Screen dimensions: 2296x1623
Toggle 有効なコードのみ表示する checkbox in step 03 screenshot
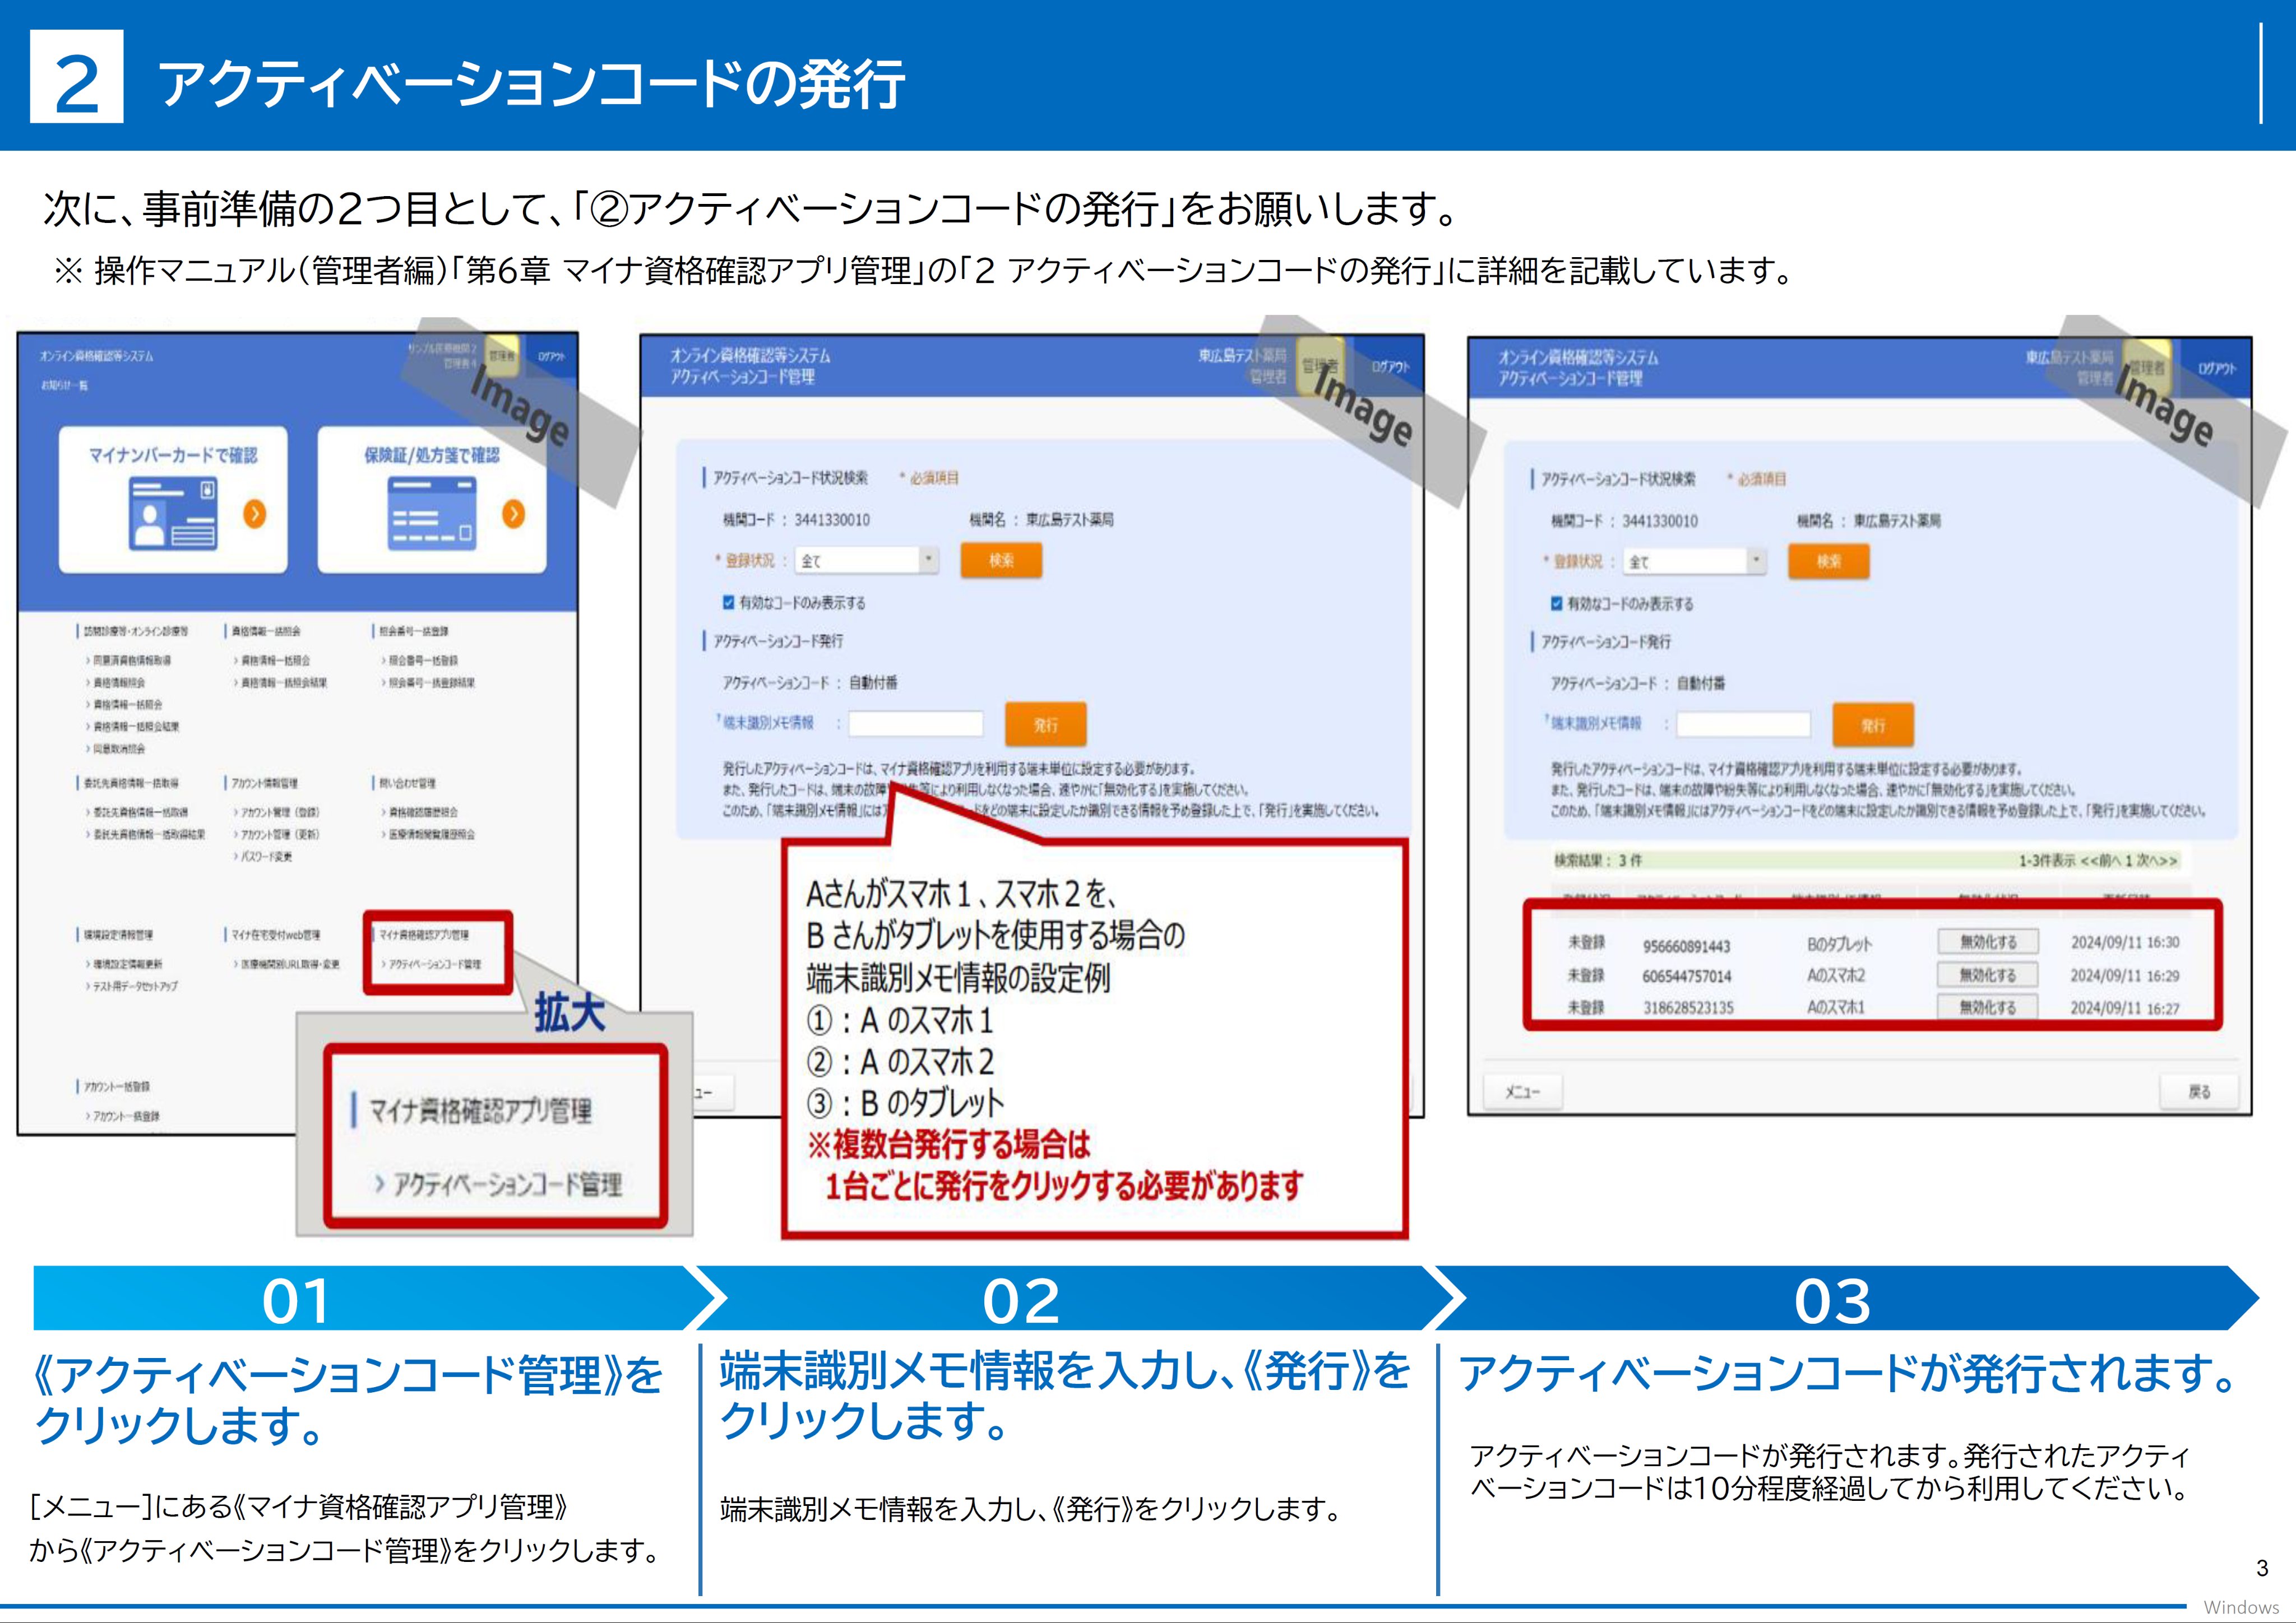point(1556,603)
